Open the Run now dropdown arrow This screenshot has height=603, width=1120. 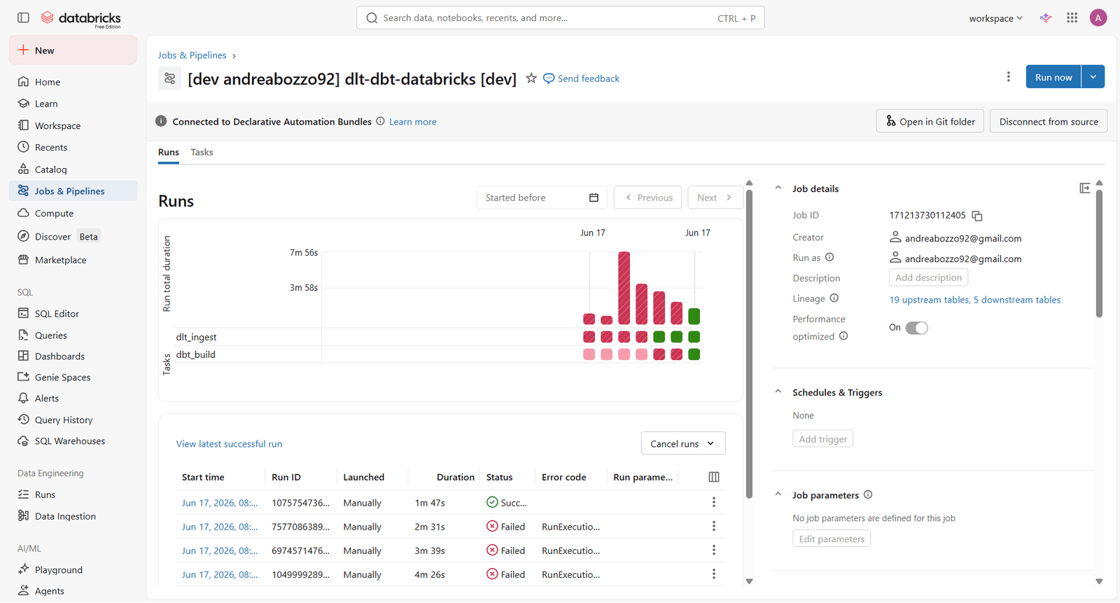click(1093, 76)
